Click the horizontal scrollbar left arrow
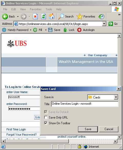 tap(3, 141)
